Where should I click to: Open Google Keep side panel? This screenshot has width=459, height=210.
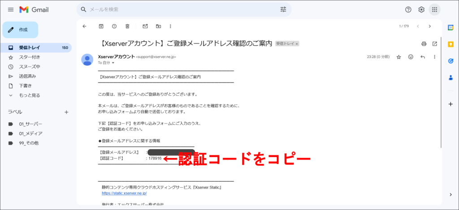pyautogui.click(x=451, y=44)
